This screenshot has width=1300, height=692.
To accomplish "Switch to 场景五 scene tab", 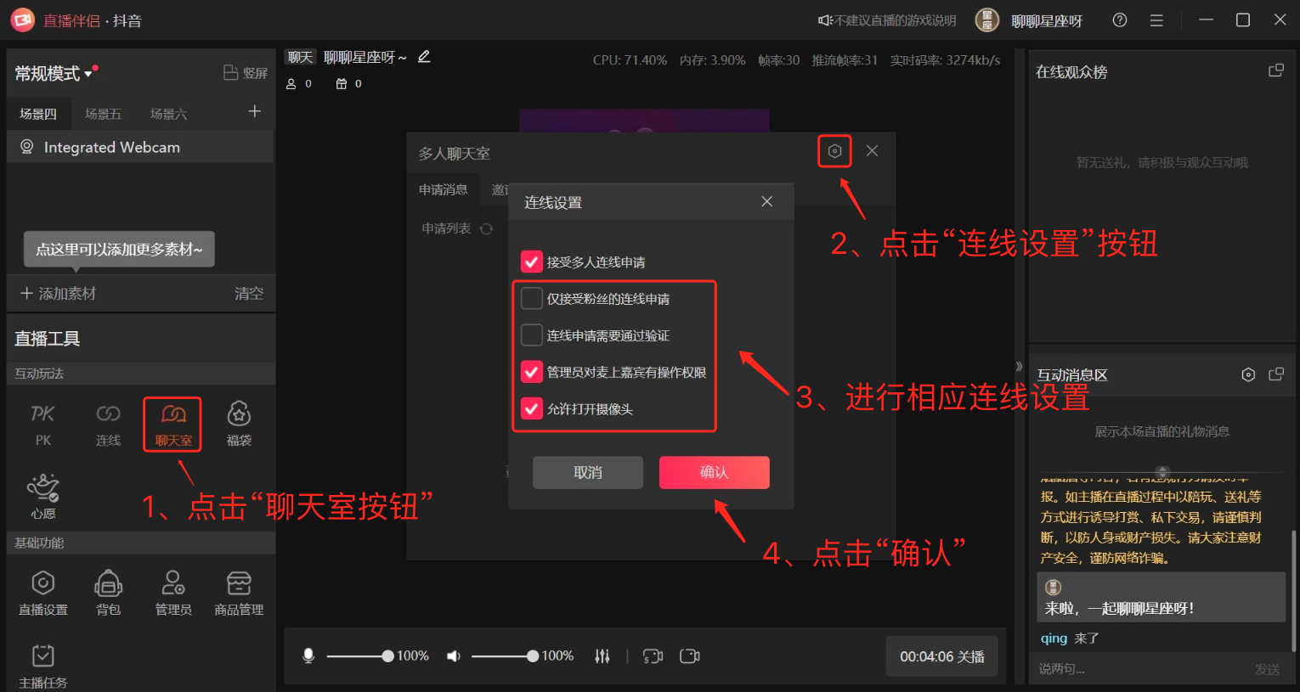I will pos(103,114).
